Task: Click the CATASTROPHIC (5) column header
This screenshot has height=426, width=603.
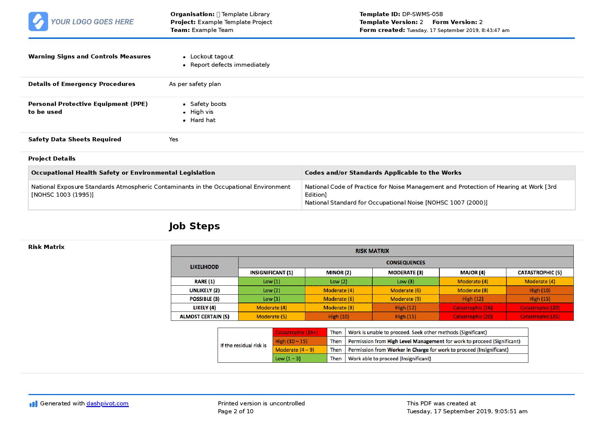Action: 539,273
